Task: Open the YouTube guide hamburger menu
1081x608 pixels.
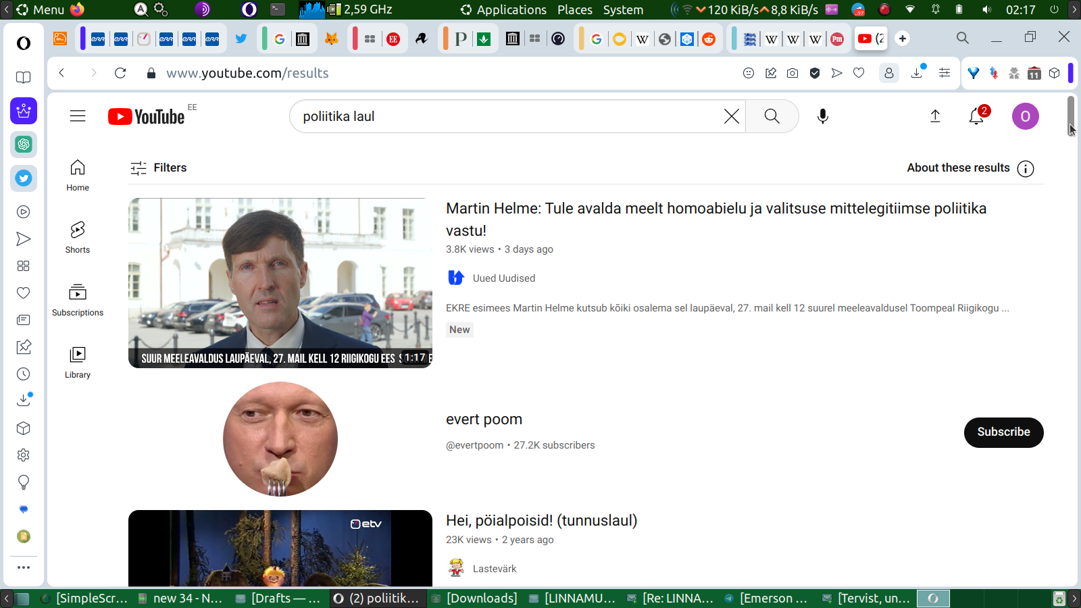Action: [78, 116]
